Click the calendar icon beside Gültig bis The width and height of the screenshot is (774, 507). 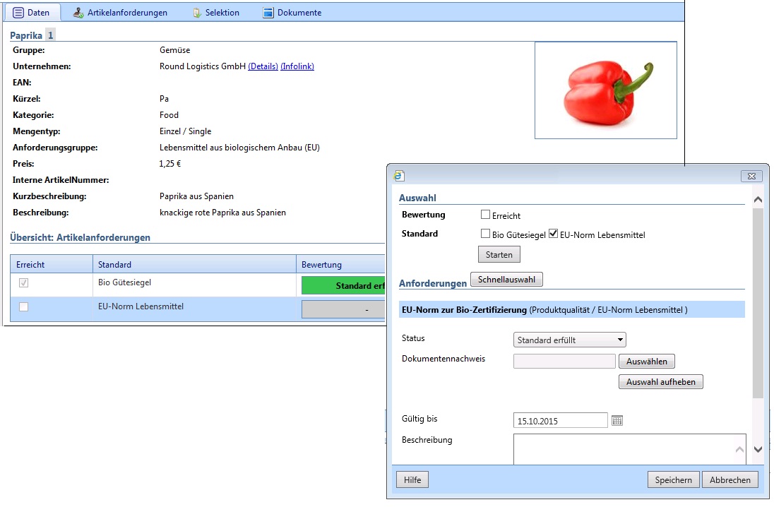point(617,421)
